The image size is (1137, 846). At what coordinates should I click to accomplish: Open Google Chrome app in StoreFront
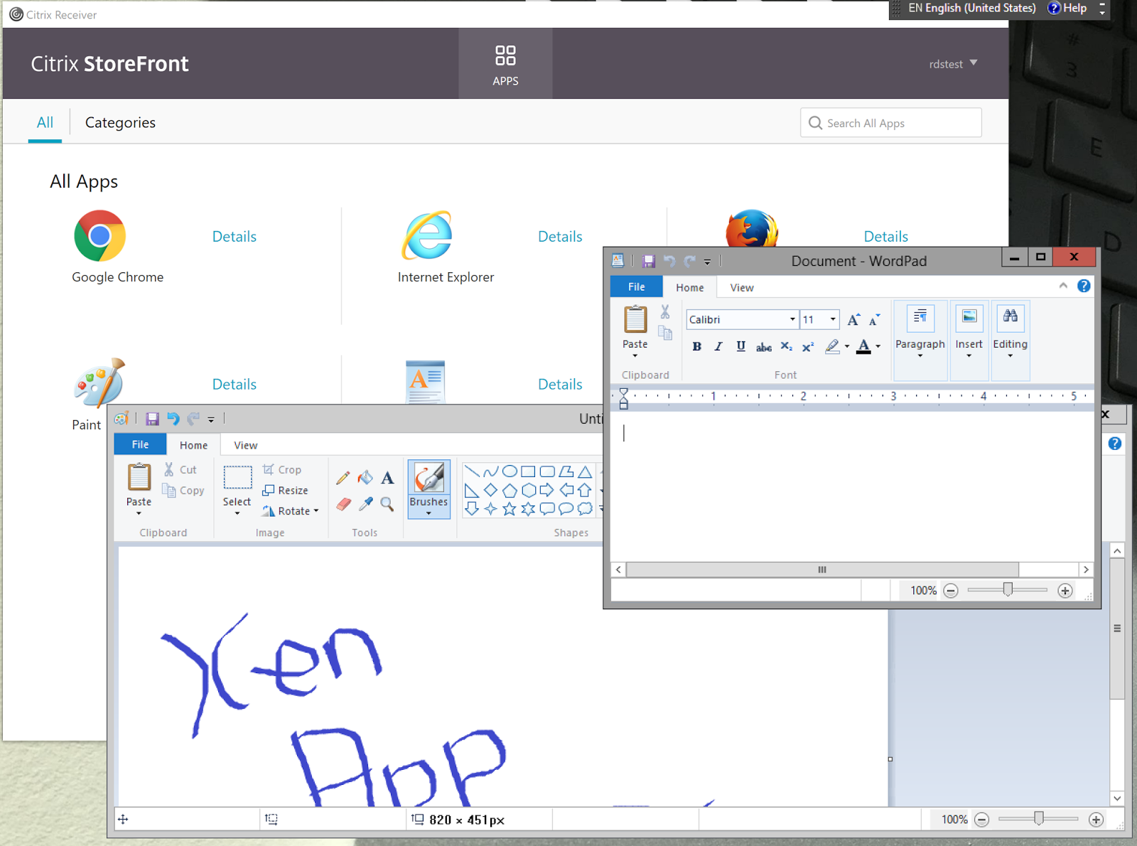[100, 236]
